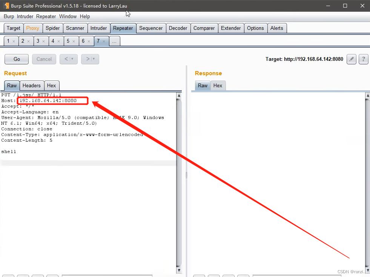The height and width of the screenshot is (277, 370).
Task: Open help via the question mark icon
Action: point(363,59)
